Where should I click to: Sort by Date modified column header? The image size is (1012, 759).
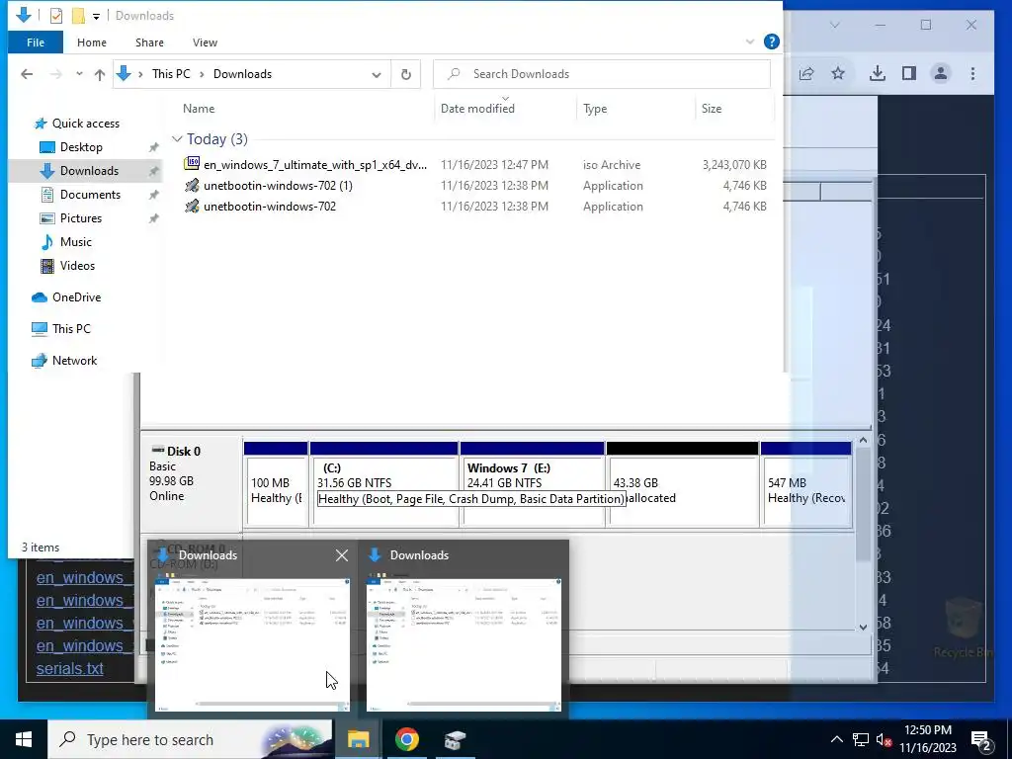pos(477,109)
